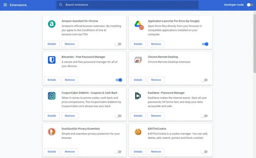Open the Extensions hamburger menu
This screenshot has height=158, width=256.
[5, 5]
